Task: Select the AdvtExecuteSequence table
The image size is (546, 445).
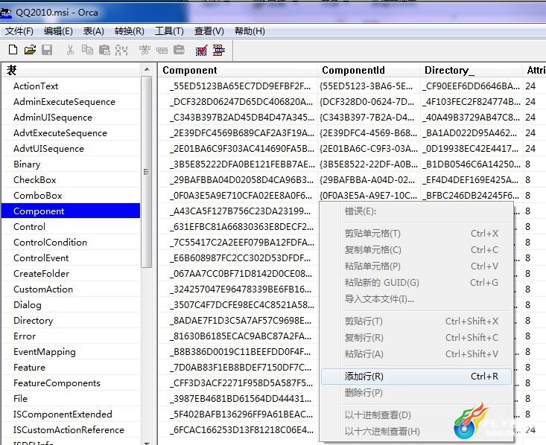Action: [x=72, y=133]
